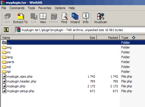
Task: Sort by Size column header
Action: pyautogui.click(x=86, y=38)
